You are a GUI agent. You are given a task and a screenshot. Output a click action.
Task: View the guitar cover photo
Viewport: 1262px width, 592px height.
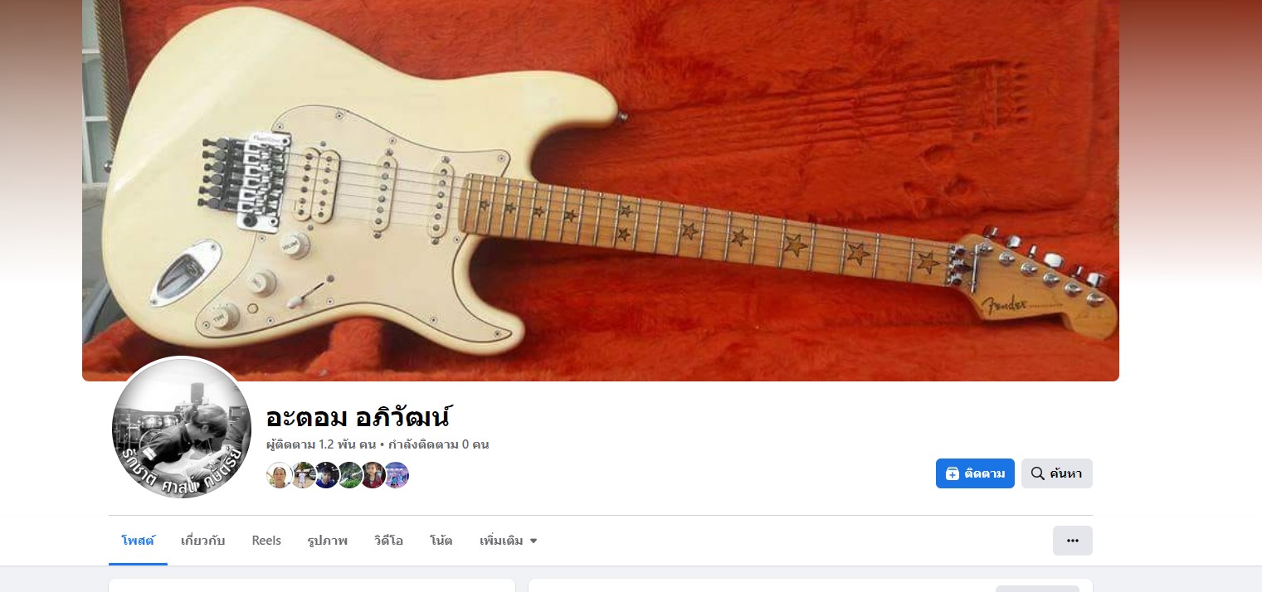pos(600,190)
